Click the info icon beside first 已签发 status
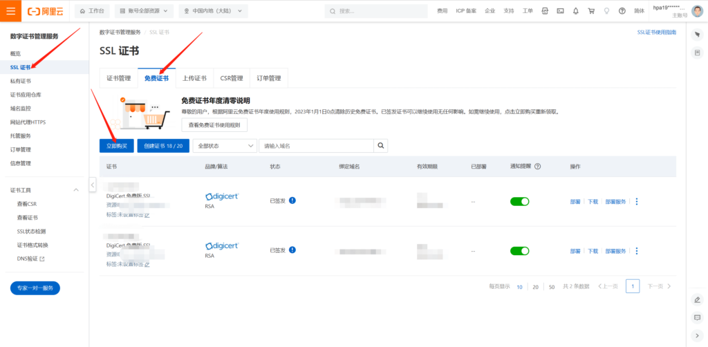This screenshot has height=347, width=708. 292,201
